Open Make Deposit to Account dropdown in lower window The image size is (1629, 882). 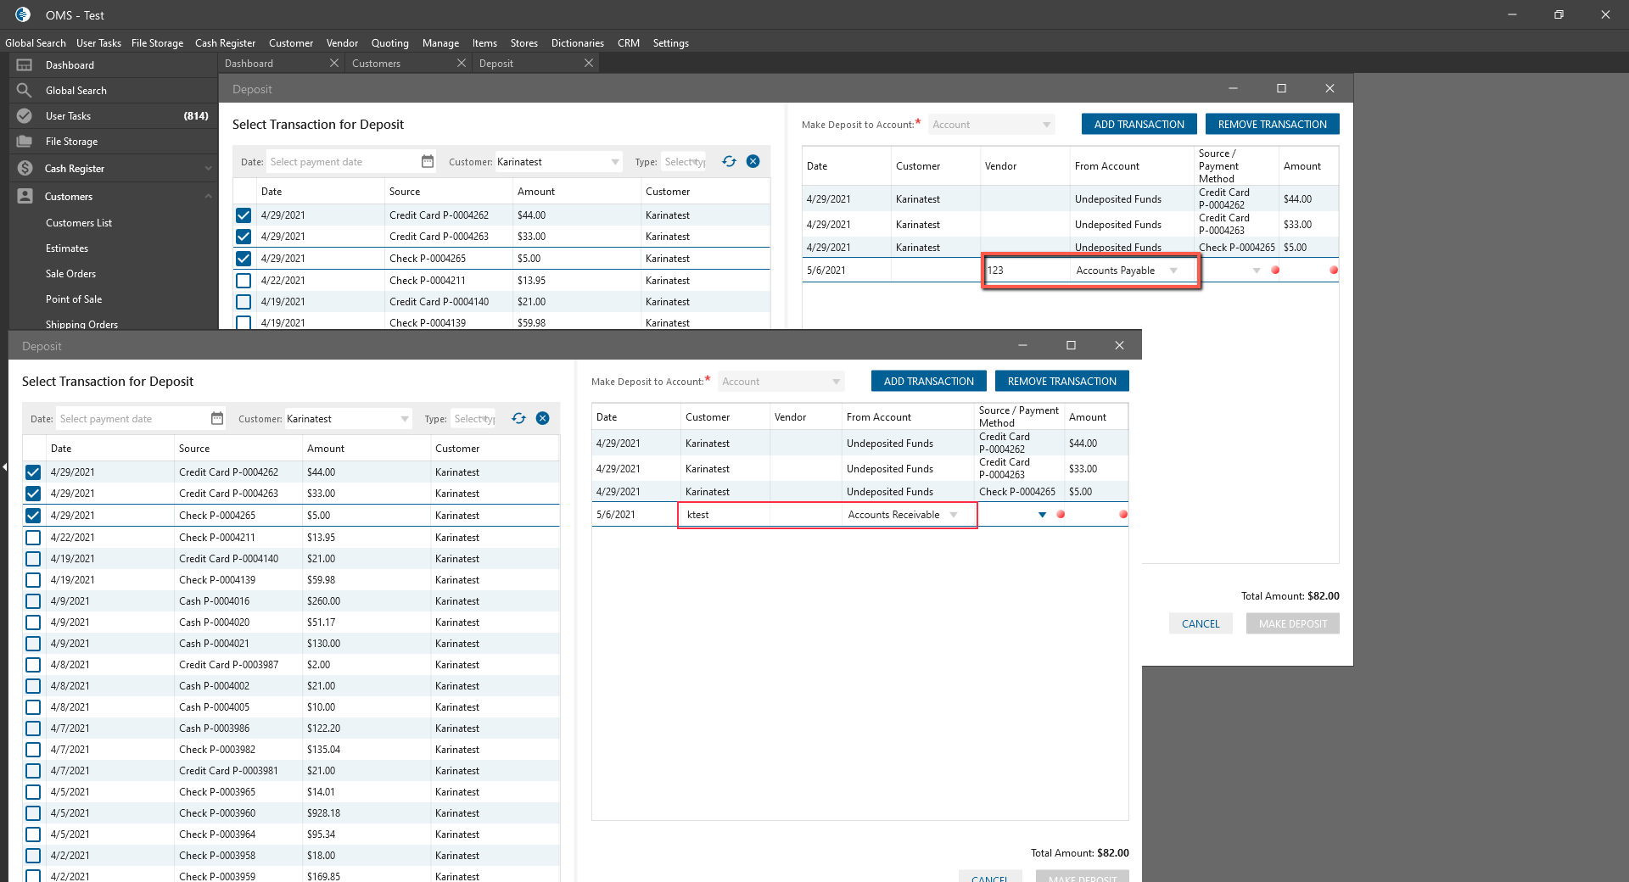836,382
